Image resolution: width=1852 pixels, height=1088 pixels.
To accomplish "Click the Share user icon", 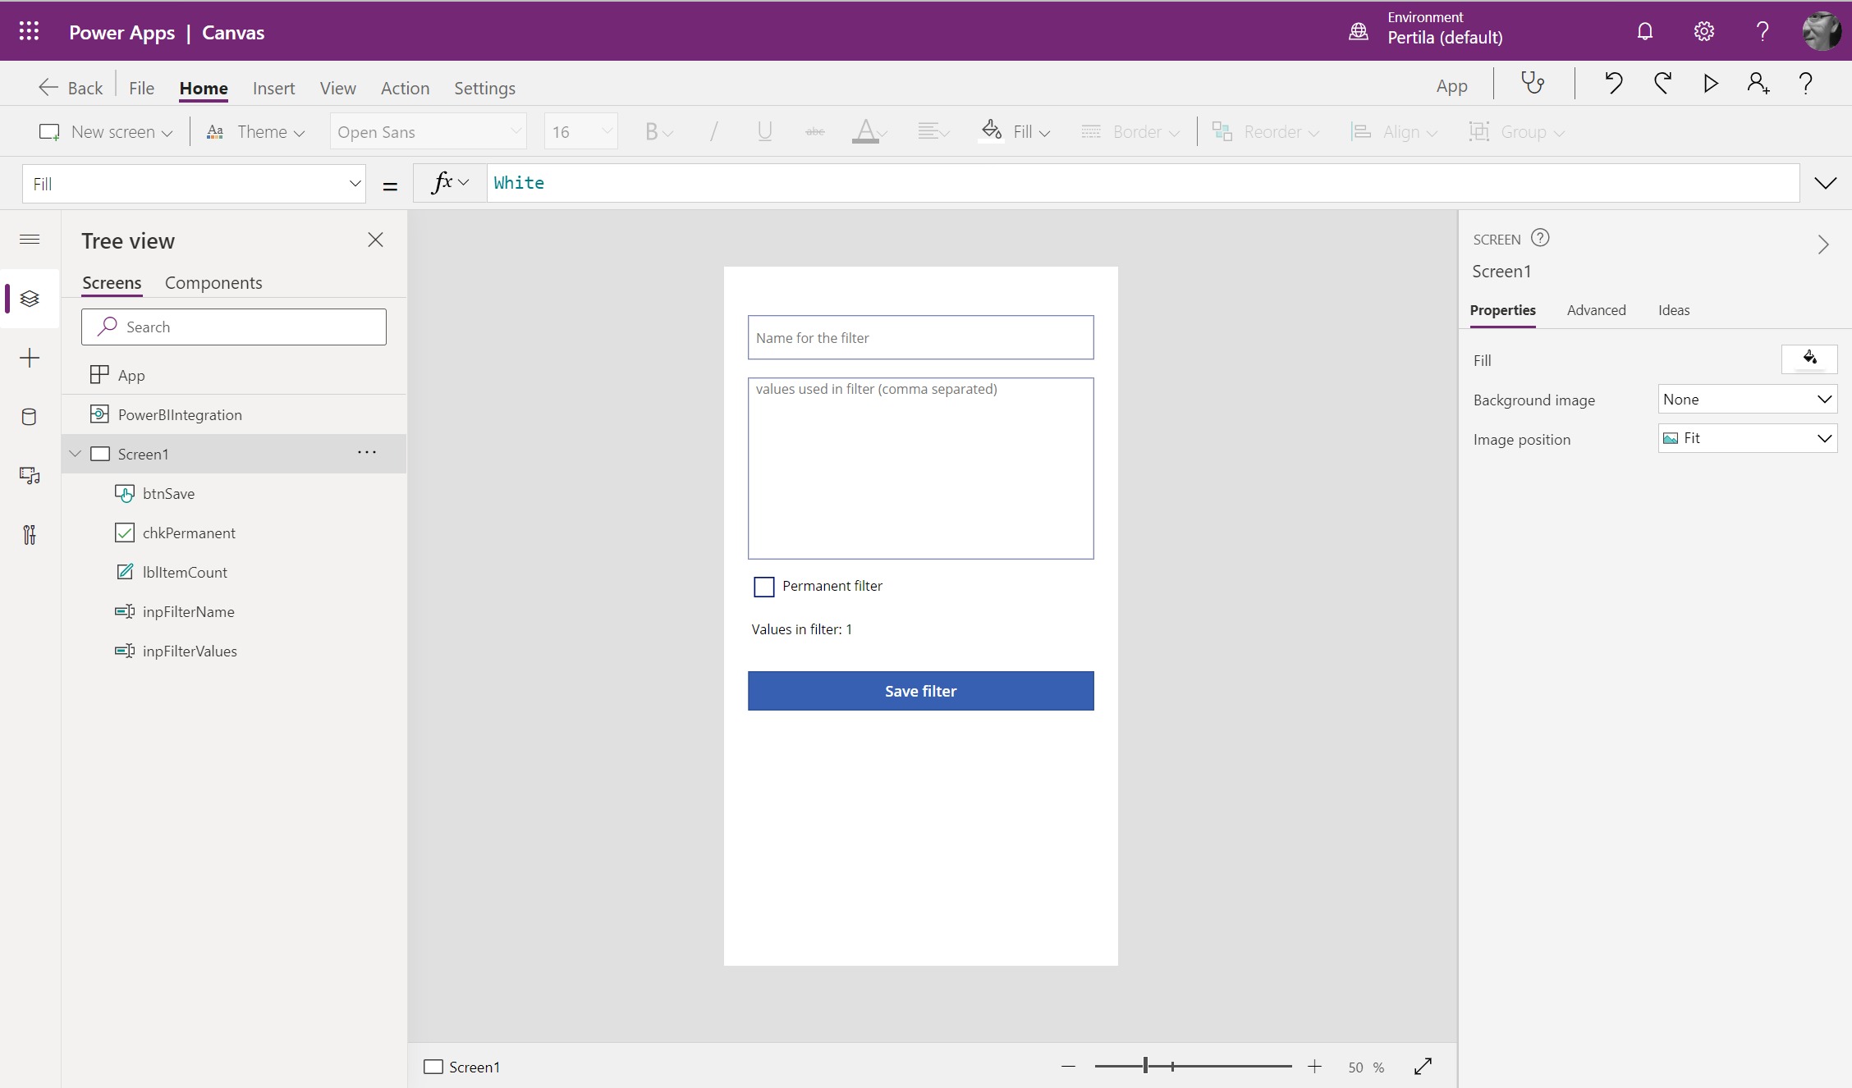I will [x=1758, y=84].
